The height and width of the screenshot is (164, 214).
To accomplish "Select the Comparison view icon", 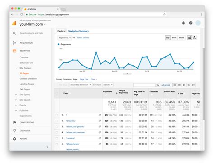I will point(189,85).
